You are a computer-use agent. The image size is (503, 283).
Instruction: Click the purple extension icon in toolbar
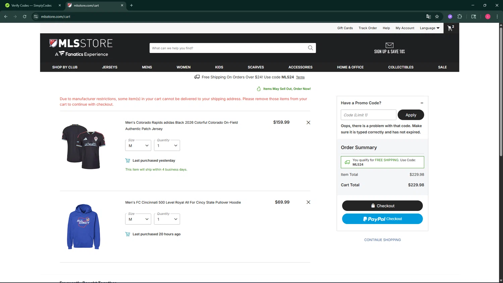450,16
